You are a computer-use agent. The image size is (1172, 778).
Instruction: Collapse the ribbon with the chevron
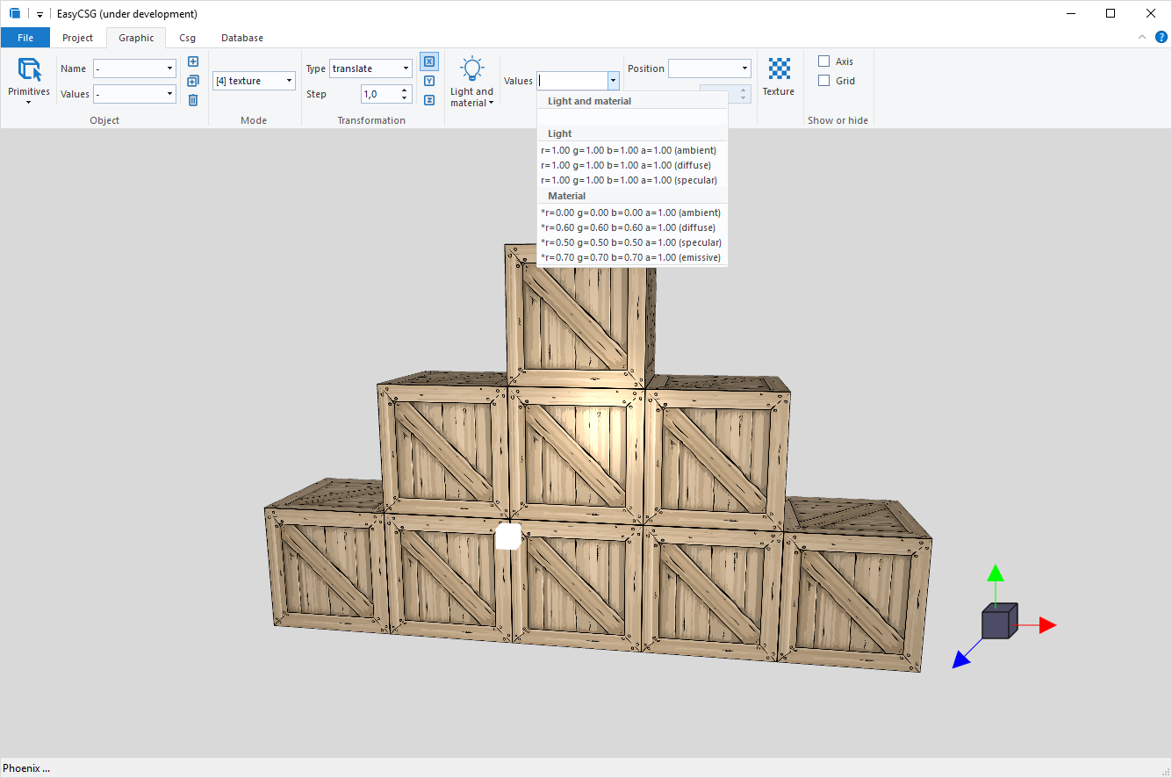pyautogui.click(x=1142, y=37)
